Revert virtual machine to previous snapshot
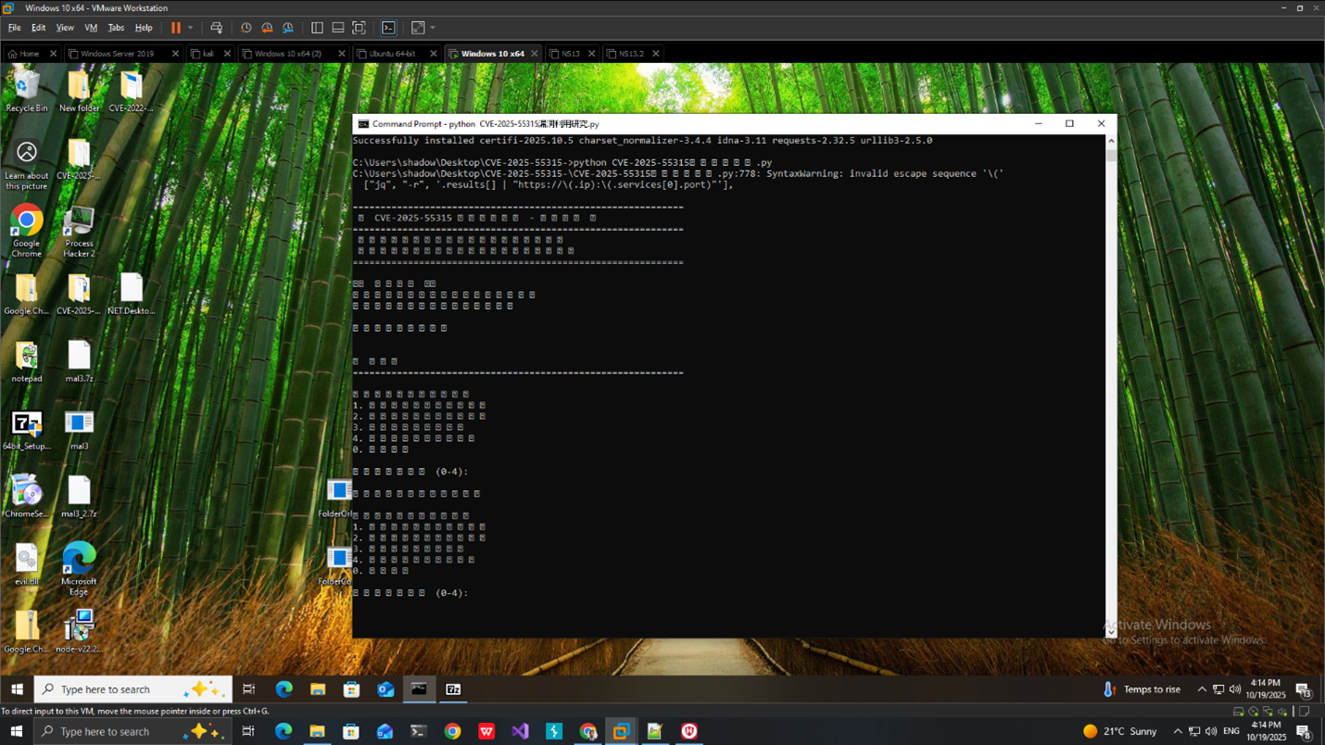Image resolution: width=1325 pixels, height=745 pixels. pos(267,28)
